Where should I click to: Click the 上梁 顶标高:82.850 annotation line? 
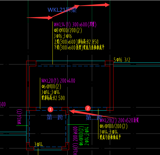(x=76, y=42)
